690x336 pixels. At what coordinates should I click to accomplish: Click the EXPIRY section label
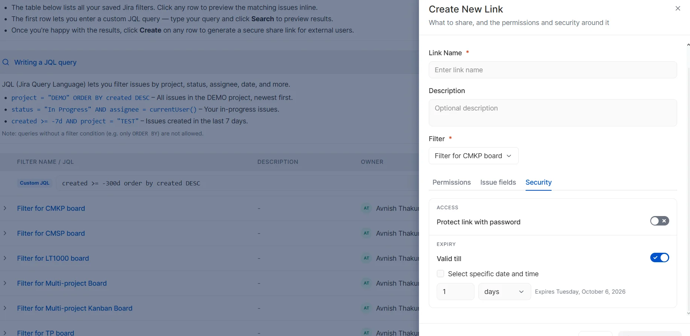[446, 244]
